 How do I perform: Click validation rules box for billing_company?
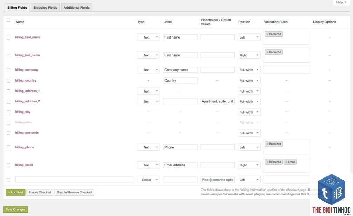pyautogui.click(x=286, y=70)
